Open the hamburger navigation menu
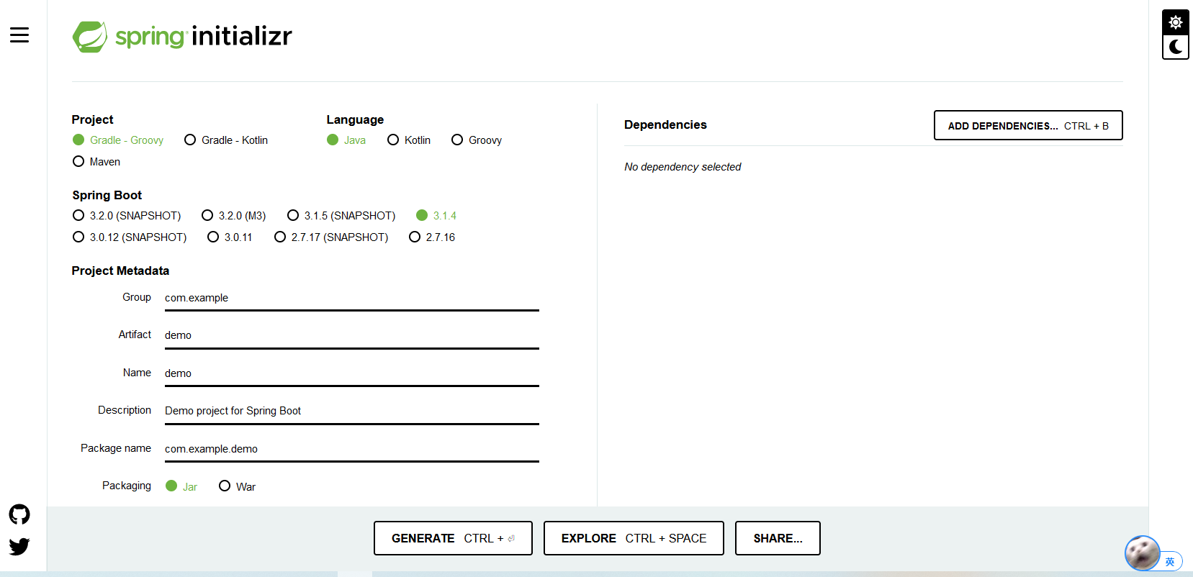The image size is (1193, 577). [19, 35]
